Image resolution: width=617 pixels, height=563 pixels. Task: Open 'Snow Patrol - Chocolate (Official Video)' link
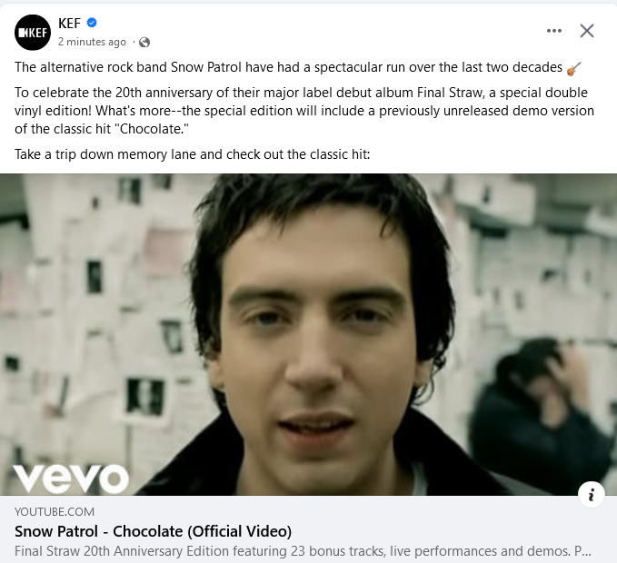pyautogui.click(x=153, y=531)
